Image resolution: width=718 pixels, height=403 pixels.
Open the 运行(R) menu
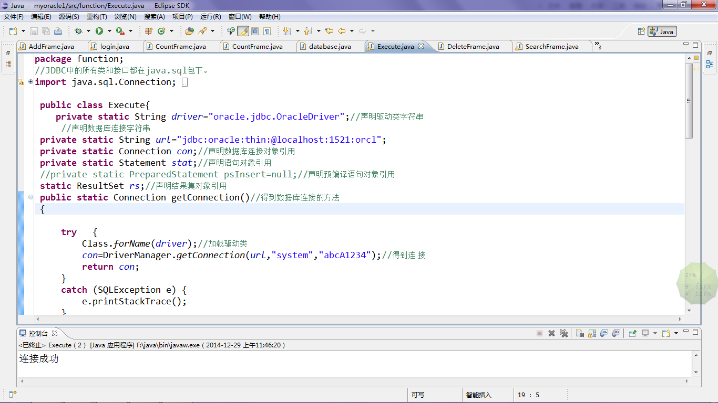pos(211,17)
